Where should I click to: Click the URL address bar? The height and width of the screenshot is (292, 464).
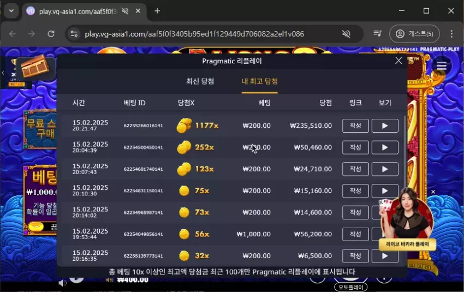pos(194,34)
